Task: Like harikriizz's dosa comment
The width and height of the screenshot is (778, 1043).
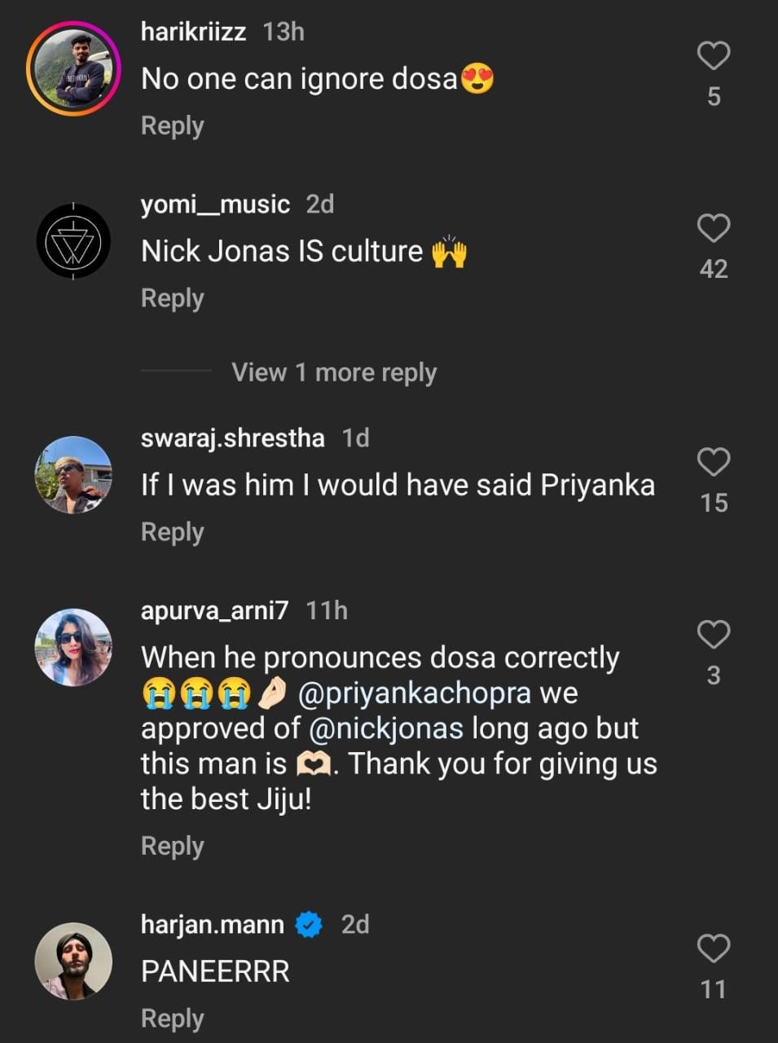Action: 714,55
